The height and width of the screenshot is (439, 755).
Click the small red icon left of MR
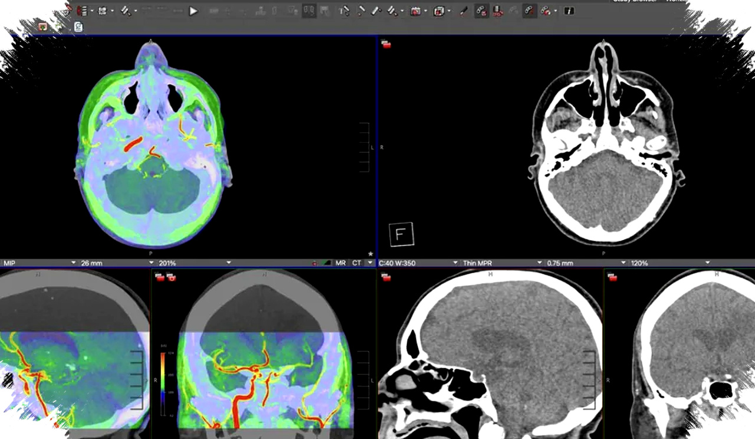point(314,263)
